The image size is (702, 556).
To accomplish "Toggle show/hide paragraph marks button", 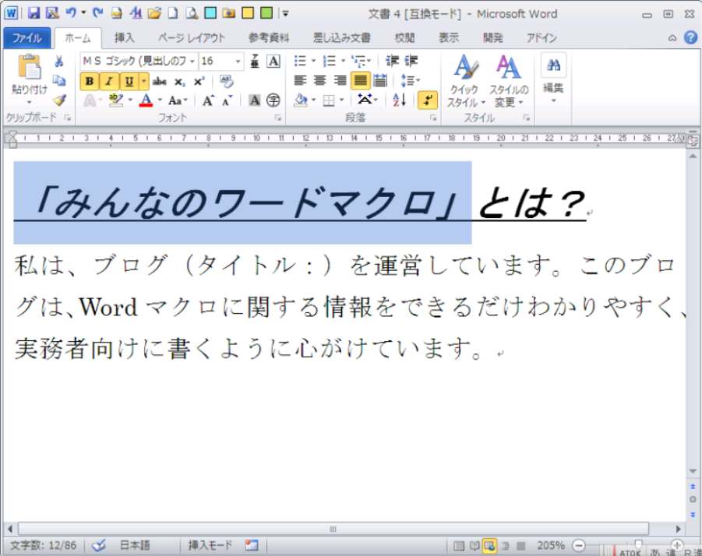I will [428, 100].
